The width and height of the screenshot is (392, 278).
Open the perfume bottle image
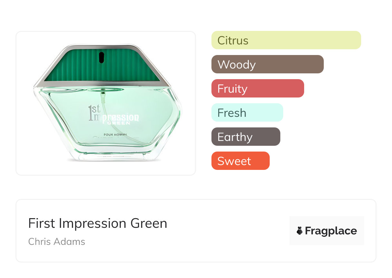pyautogui.click(x=106, y=103)
